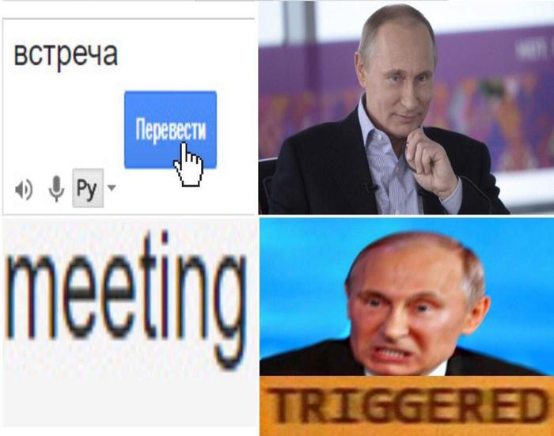Open the lower photo with angry face
This screenshot has width=554, height=436.
406,296
